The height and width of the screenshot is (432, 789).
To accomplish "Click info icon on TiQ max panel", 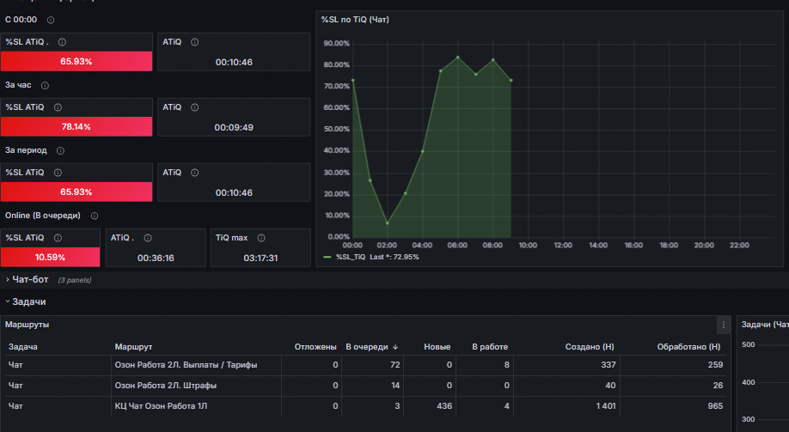I will [x=261, y=238].
